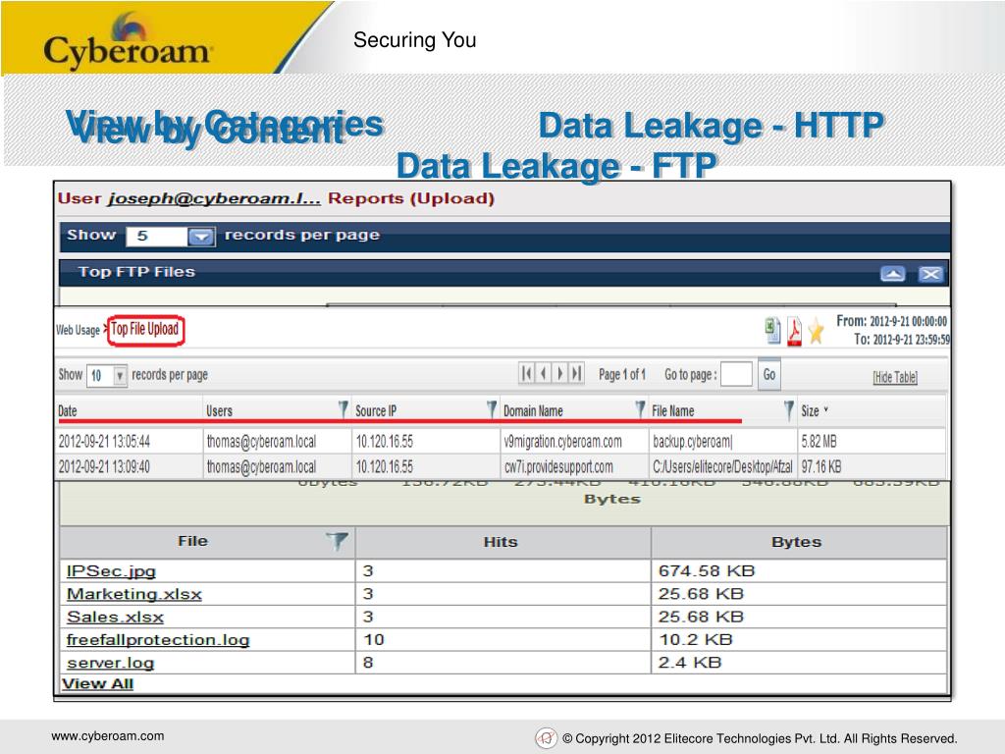Filter by Source IP column icon
Image resolution: width=1005 pixels, height=754 pixels.
point(492,409)
